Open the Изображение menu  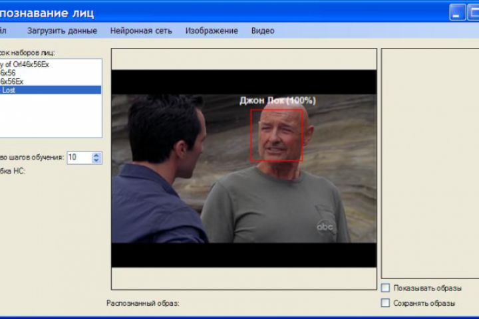tap(212, 31)
